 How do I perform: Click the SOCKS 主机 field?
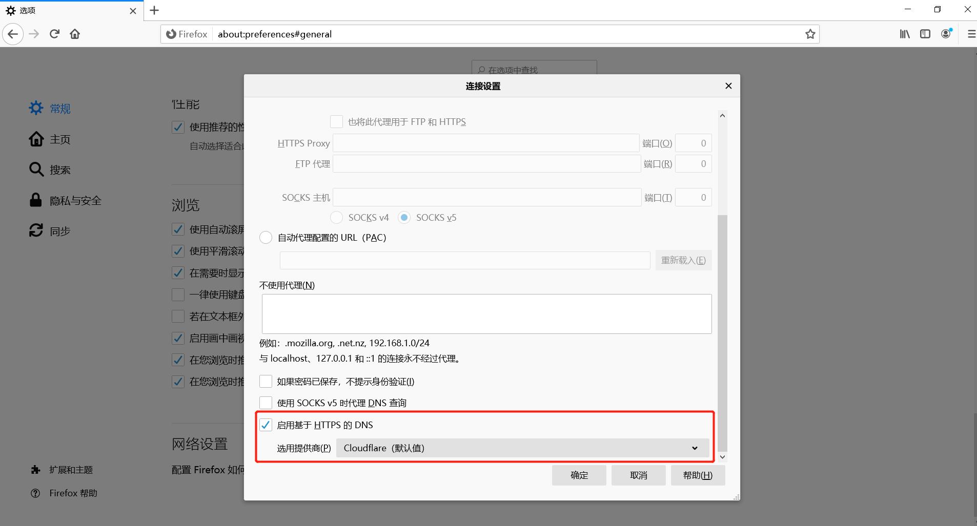(487, 197)
